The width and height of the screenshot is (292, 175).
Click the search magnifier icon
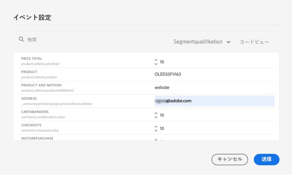(x=22, y=39)
